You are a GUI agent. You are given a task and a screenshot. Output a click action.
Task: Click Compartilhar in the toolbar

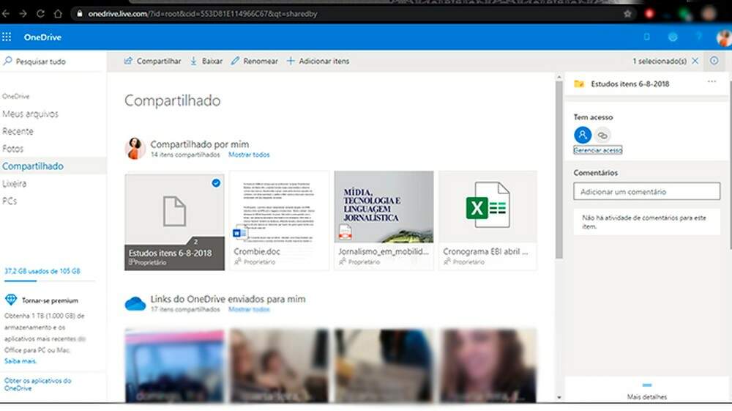153,62
